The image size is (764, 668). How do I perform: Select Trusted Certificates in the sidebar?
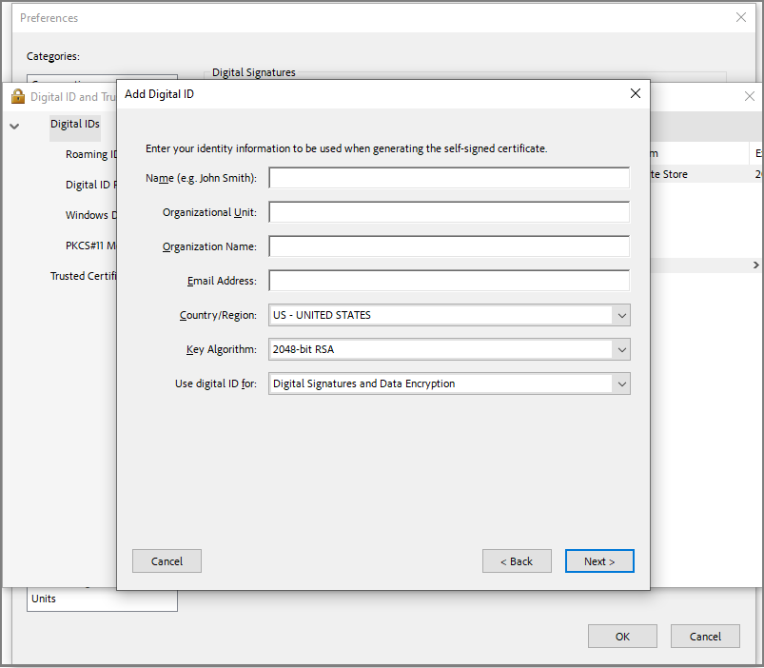pos(84,275)
